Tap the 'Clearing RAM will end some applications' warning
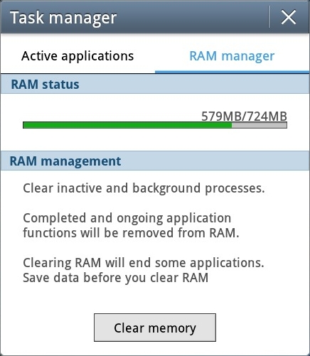The image size is (310, 356). point(144,263)
